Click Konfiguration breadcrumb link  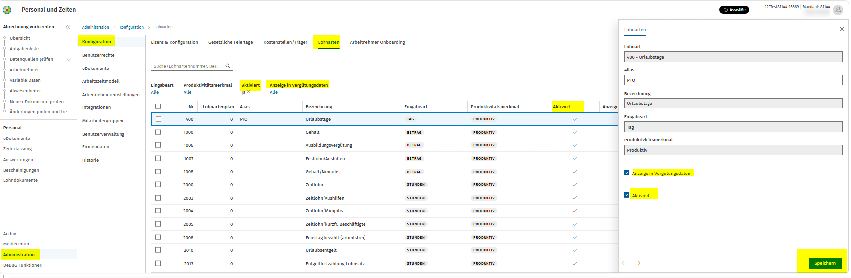pos(131,27)
